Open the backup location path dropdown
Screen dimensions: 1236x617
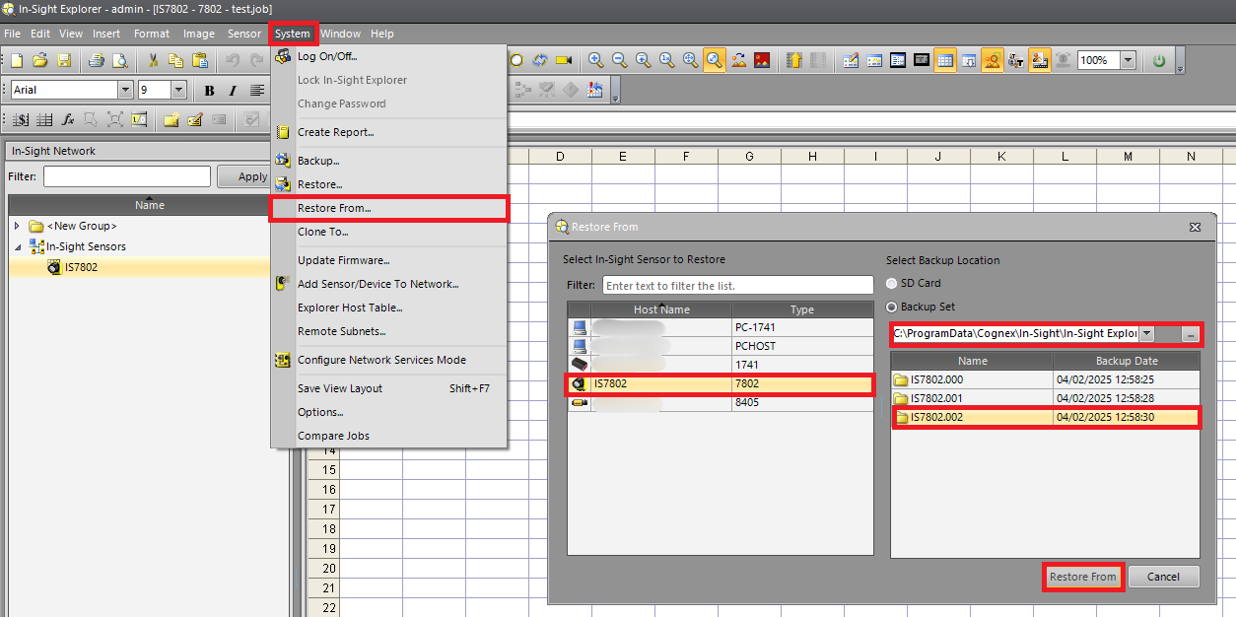[x=1148, y=334]
